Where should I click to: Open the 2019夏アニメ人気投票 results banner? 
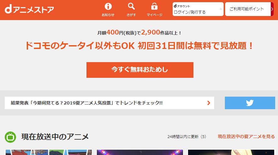click(109, 103)
